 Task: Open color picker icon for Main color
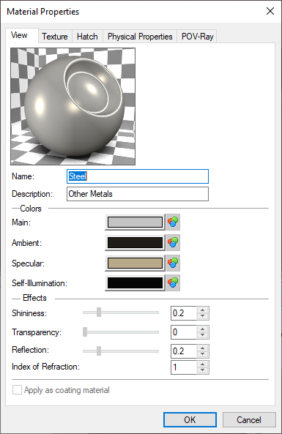click(x=173, y=222)
